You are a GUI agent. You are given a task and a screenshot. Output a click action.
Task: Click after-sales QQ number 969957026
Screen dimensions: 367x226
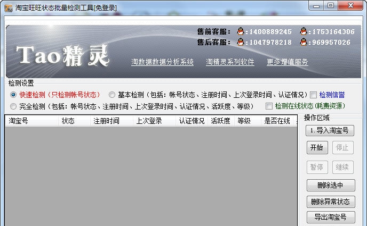click(x=331, y=42)
